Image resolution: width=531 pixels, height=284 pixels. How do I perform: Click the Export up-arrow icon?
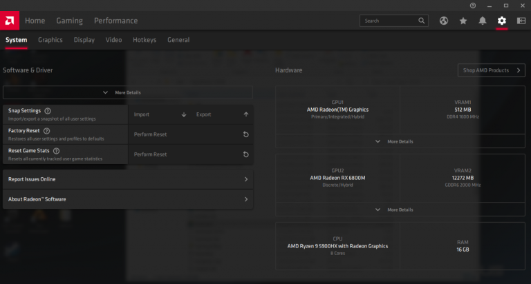click(246, 114)
